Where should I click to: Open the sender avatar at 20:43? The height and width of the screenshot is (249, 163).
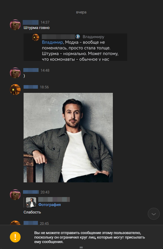tap(15, 195)
